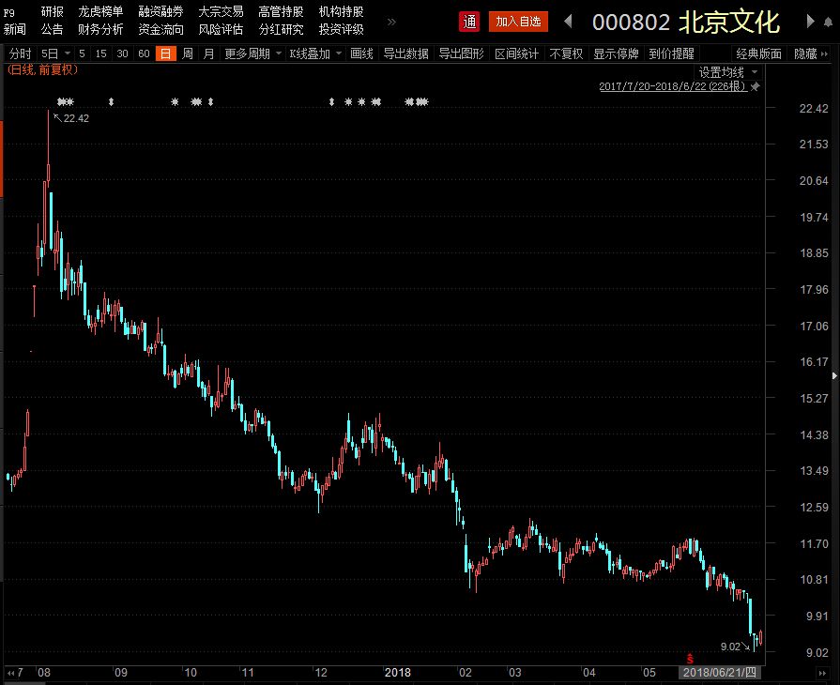The height and width of the screenshot is (685, 840).
Task: Open 区间统计 tool
Action: (x=516, y=53)
